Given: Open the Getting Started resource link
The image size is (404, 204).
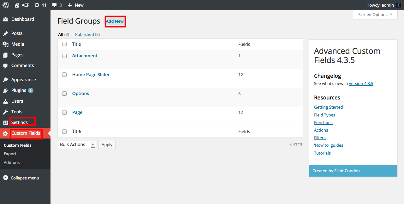Looking at the screenshot, I should tap(328, 107).
